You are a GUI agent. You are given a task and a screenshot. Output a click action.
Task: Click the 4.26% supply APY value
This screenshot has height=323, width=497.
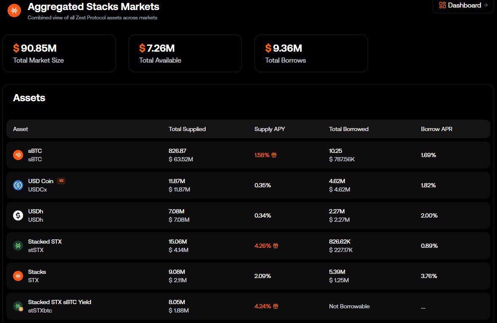tap(263, 246)
